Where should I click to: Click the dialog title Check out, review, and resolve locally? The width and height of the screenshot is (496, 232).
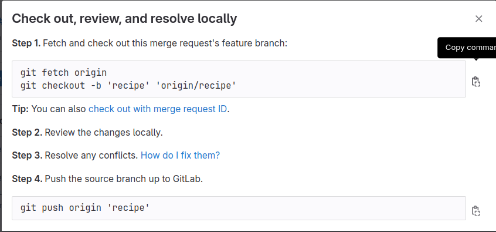pyautogui.click(x=124, y=19)
